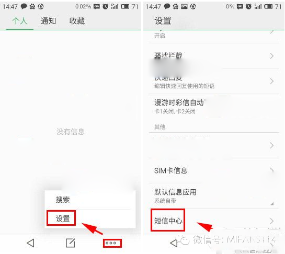This screenshot has width=285, height=254.
Task: Tap the battery icon in the right status bar
Action: 268,7
